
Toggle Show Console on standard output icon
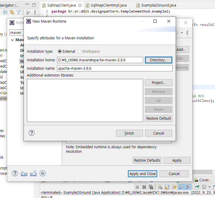coord(181,187)
